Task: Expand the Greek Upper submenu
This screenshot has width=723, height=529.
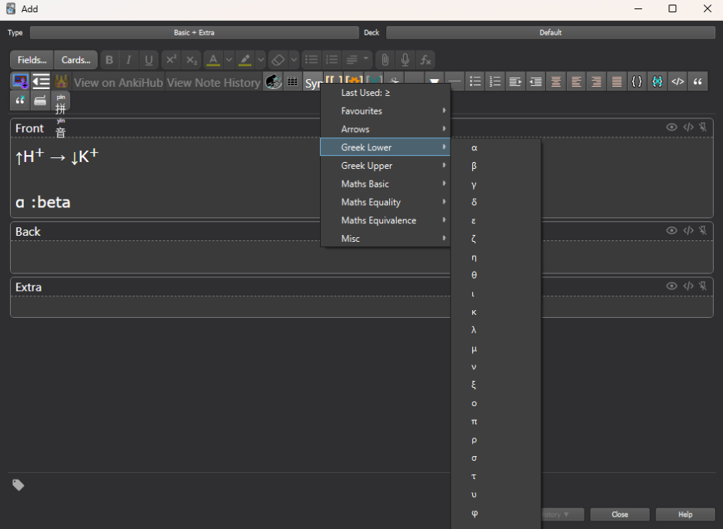Action: pos(385,166)
